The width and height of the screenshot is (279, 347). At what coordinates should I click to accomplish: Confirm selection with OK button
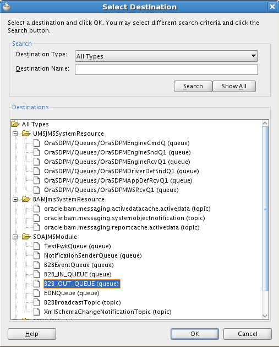[x=195, y=334]
